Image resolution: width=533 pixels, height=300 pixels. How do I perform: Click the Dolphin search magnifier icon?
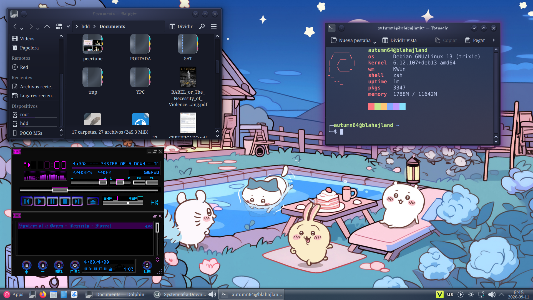tap(202, 26)
